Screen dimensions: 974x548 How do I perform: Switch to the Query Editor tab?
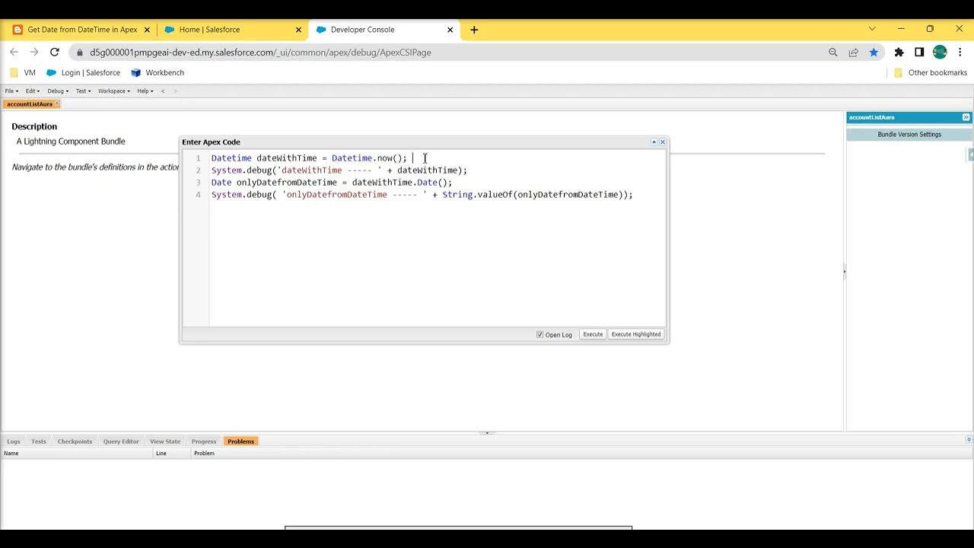point(121,441)
